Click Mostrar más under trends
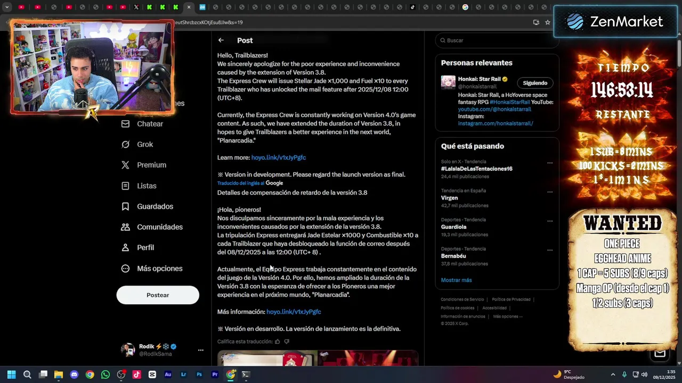682x383 pixels. point(456,280)
